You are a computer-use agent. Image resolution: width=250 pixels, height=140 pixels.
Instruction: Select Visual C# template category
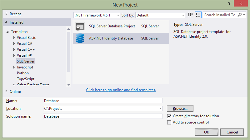[x=24, y=44]
